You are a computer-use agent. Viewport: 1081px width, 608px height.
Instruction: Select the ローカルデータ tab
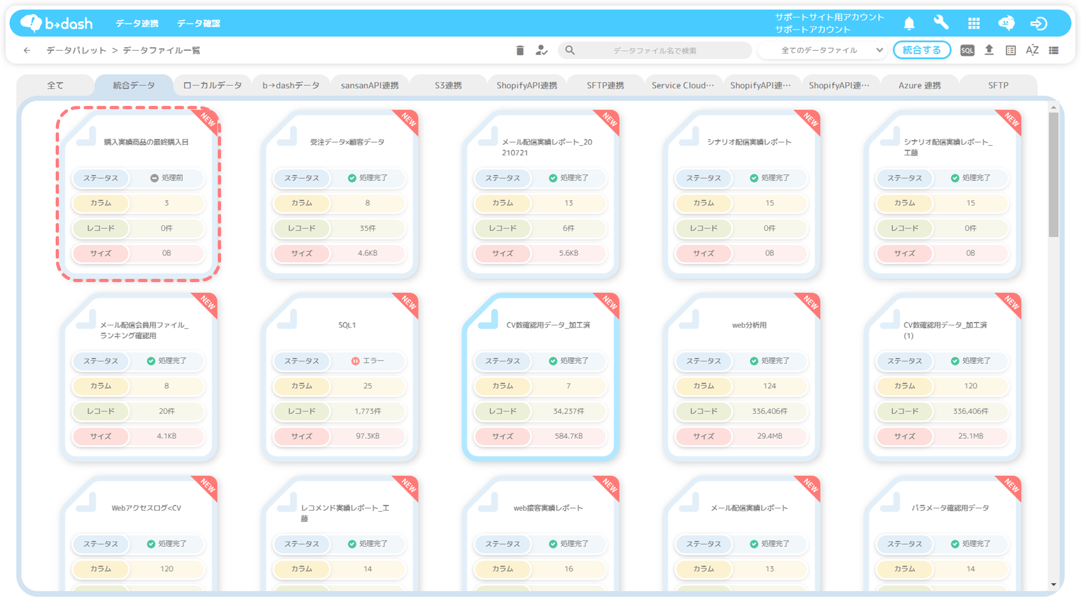(212, 85)
